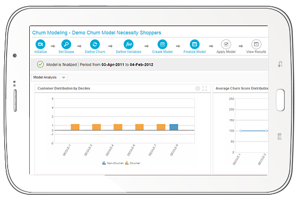
Task: Open the Initialize step icon
Action: coord(40,44)
